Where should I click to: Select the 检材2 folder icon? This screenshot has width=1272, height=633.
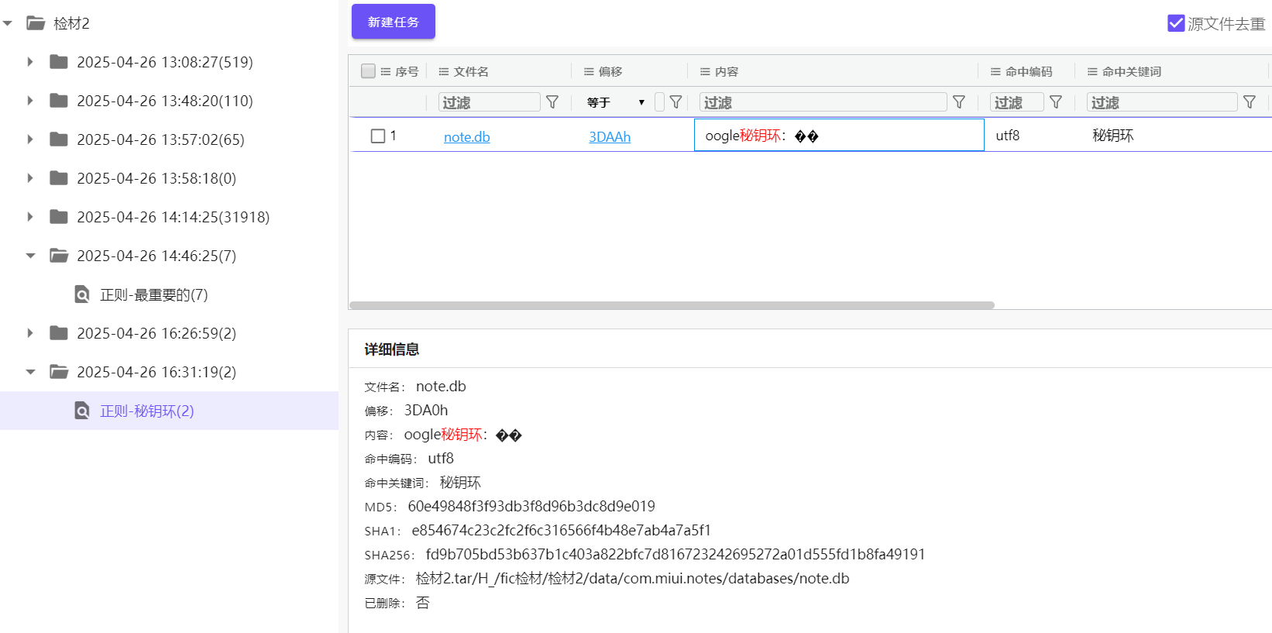pos(36,23)
